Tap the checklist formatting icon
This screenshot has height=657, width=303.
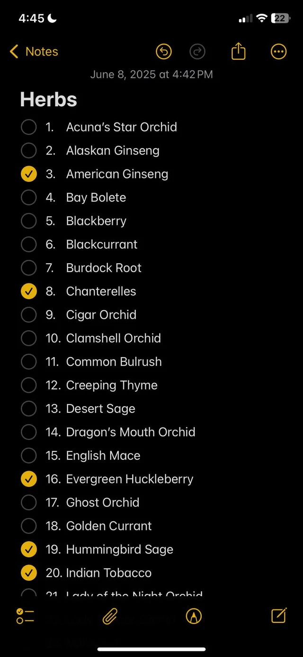click(25, 616)
